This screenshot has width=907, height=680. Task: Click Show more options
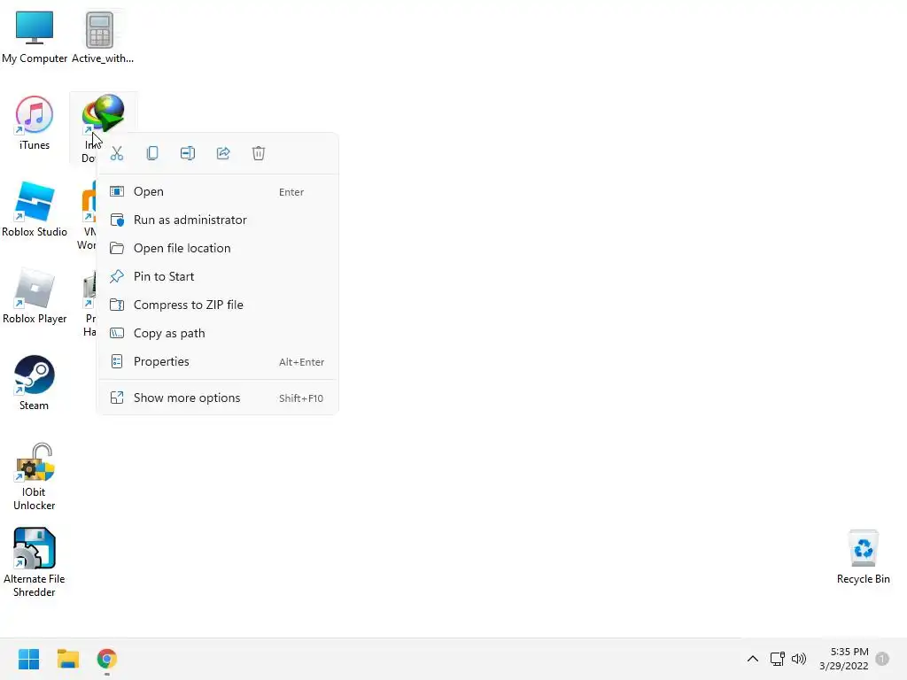[x=218, y=398]
